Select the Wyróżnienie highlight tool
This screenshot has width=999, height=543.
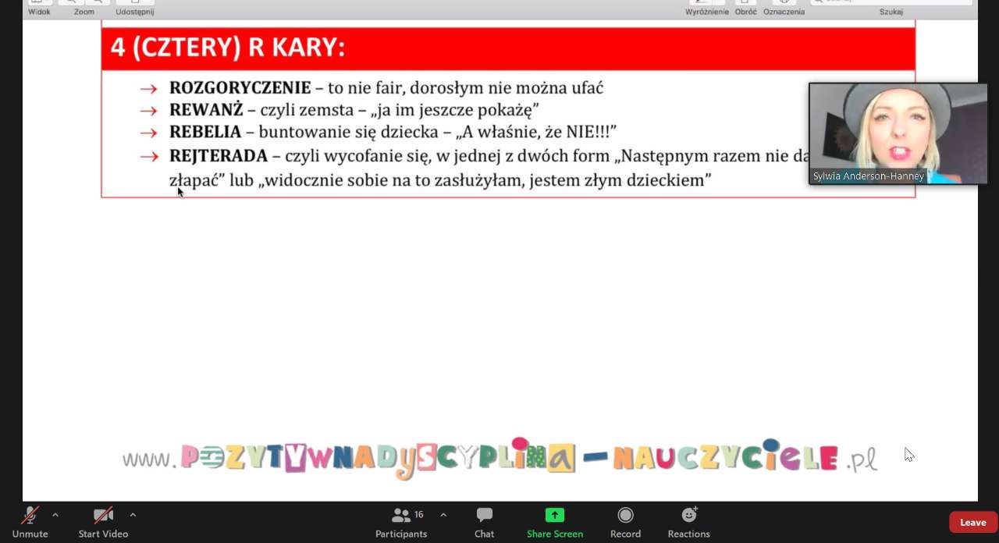pyautogui.click(x=706, y=3)
